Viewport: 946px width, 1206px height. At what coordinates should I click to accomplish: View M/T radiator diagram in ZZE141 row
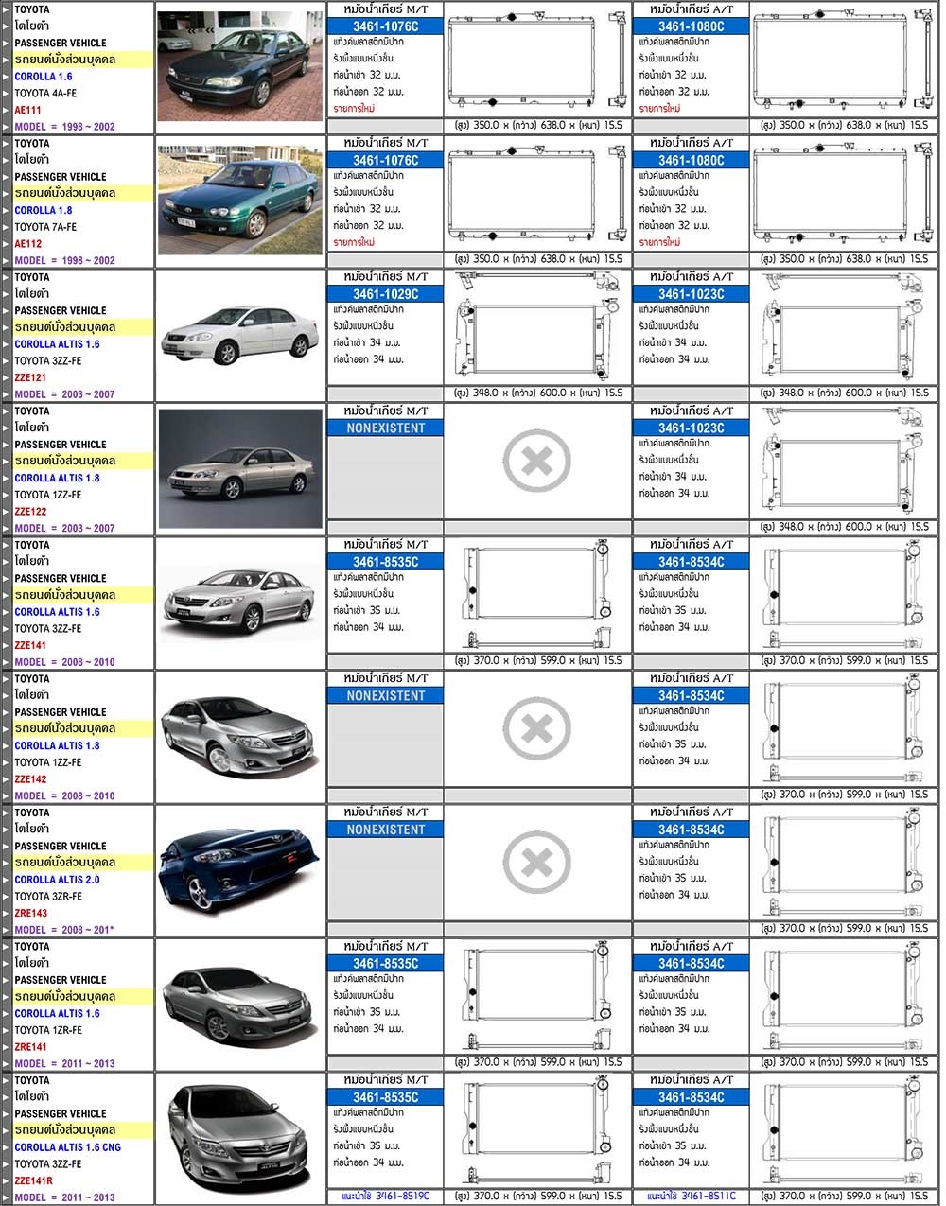click(x=537, y=596)
